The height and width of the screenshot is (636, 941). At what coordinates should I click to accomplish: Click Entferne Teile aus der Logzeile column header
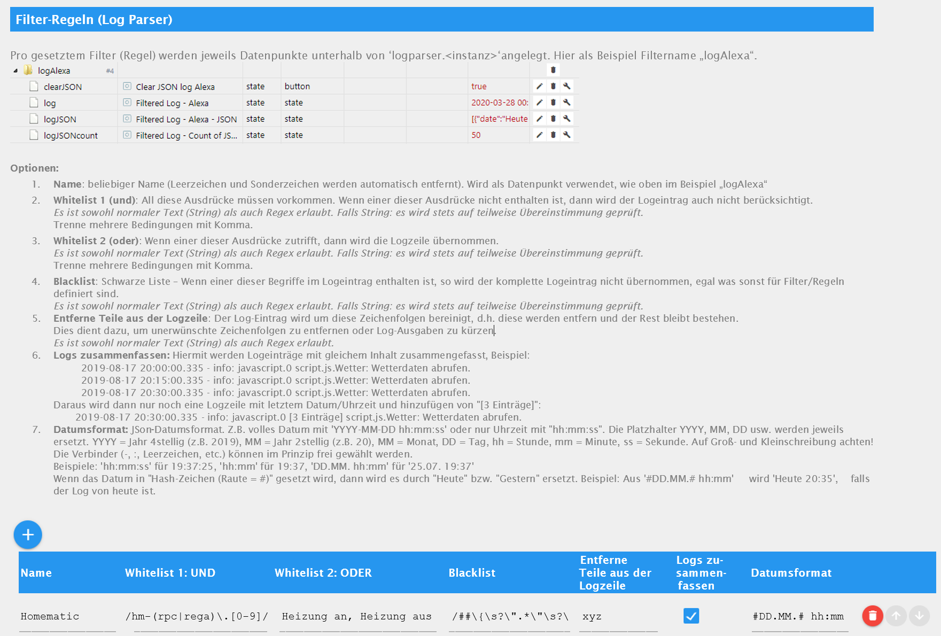(x=615, y=573)
